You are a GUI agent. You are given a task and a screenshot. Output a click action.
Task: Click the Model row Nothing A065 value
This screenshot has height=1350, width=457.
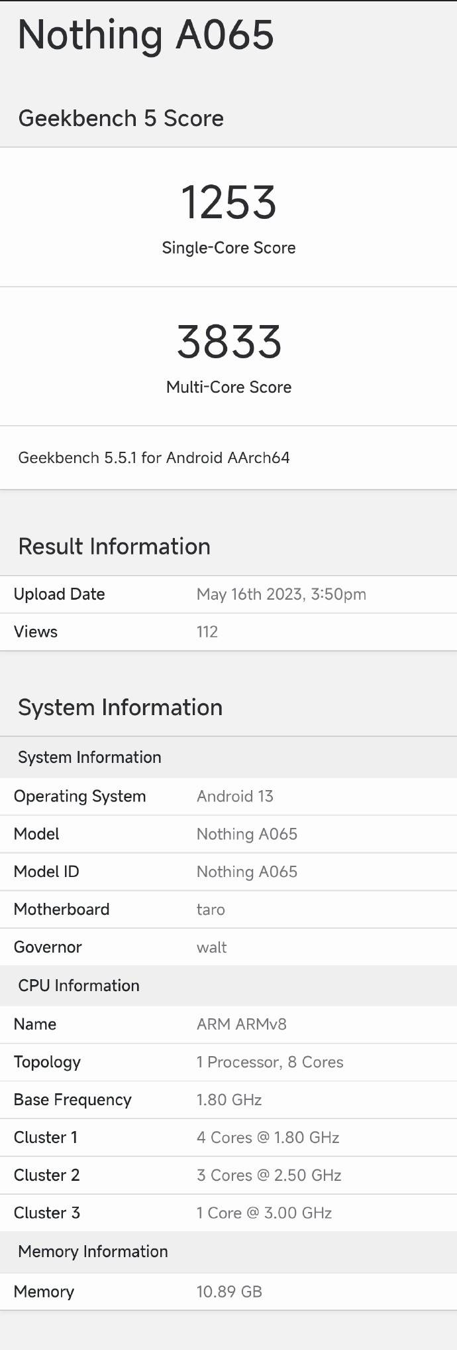246,834
